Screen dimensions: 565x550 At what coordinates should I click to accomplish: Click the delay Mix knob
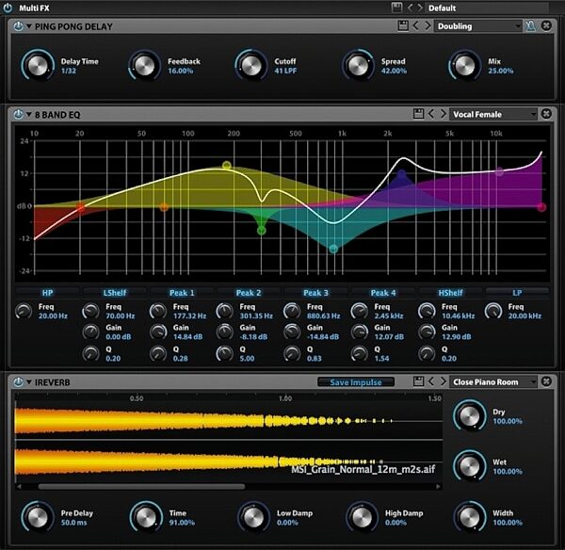click(465, 66)
